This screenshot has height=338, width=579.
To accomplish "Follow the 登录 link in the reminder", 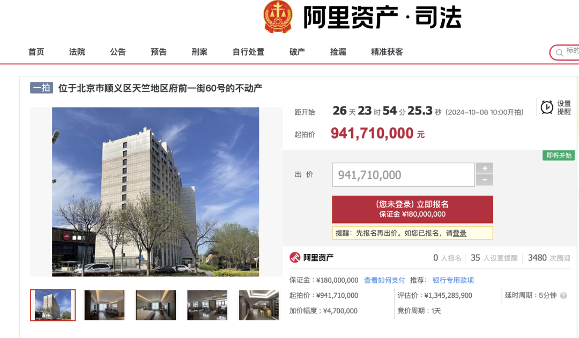I will [x=459, y=233].
